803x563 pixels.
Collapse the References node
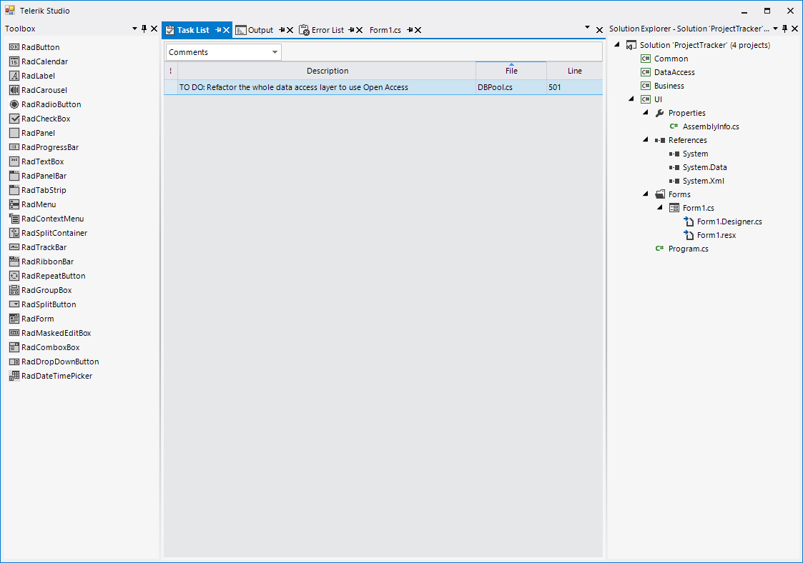click(646, 140)
